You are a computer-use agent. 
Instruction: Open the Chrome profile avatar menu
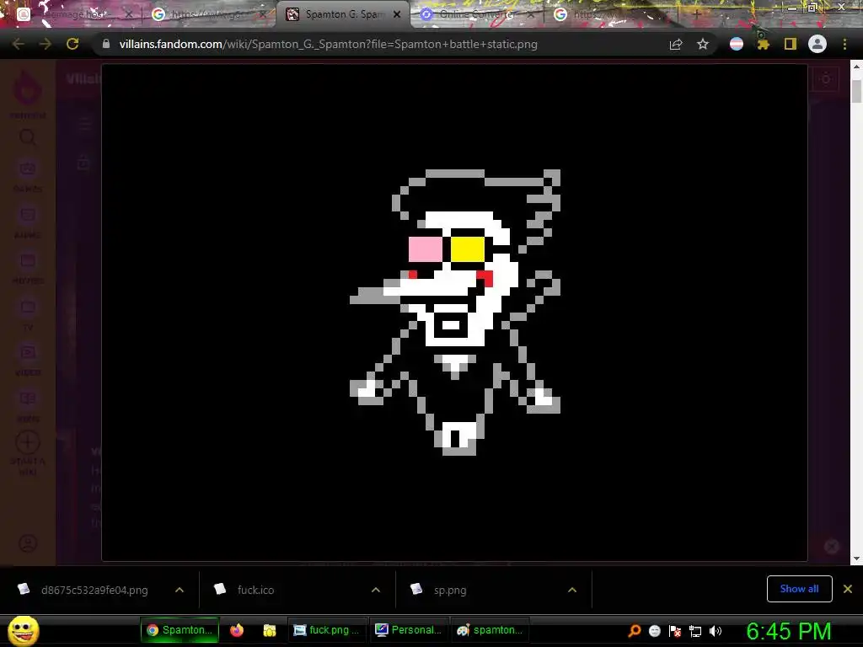pos(817,44)
